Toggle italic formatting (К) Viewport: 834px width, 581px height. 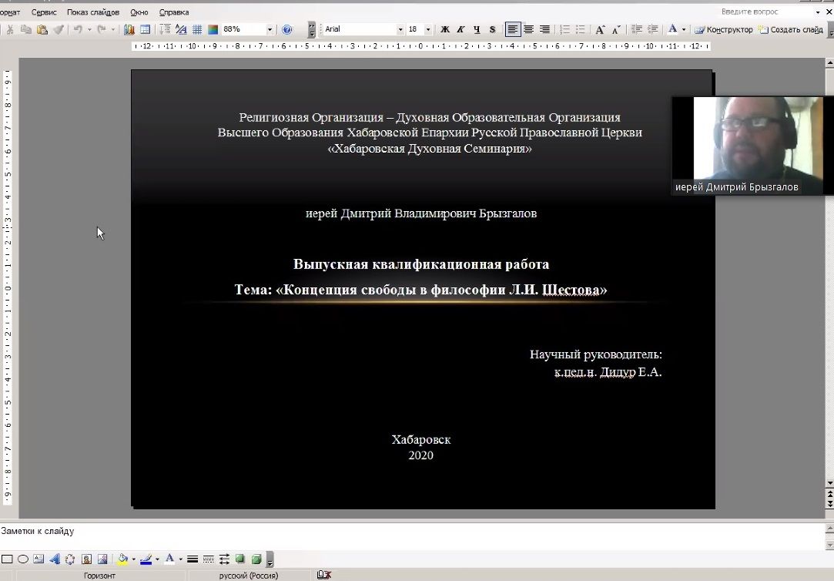point(461,29)
